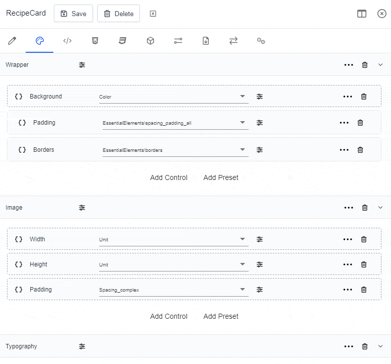Viewport: 391px width, 364px height.
Task: Toggle the split panel layout icon
Action: (362, 14)
